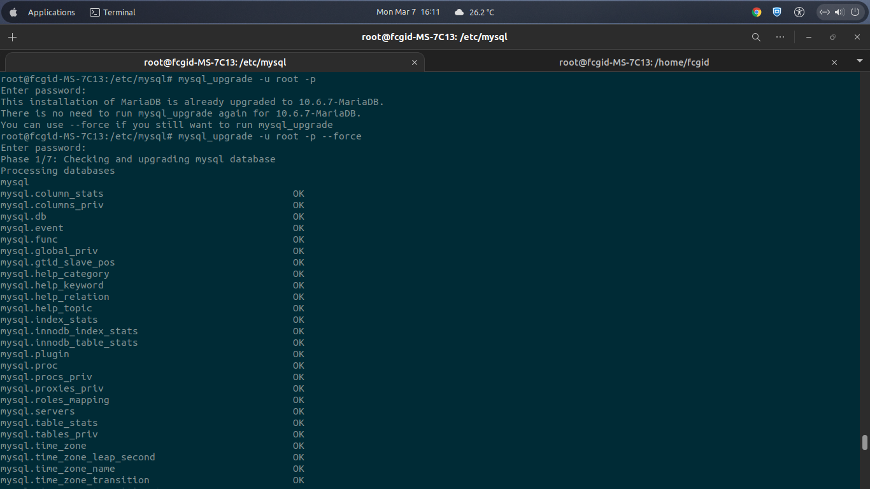Click OK status next to mysql.plugin

coord(299,354)
